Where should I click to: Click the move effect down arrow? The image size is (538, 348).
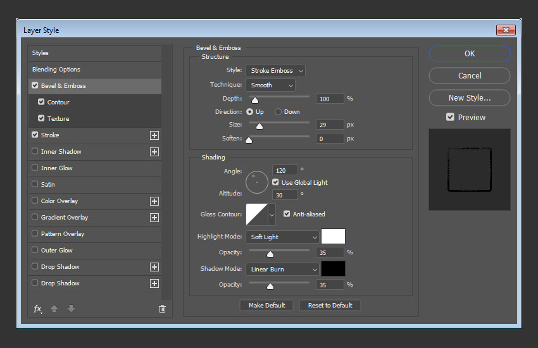pos(71,309)
